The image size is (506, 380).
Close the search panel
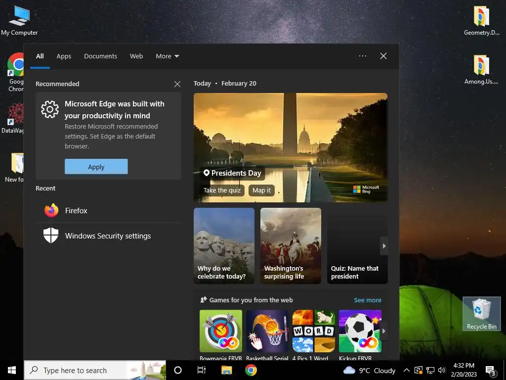click(x=383, y=56)
